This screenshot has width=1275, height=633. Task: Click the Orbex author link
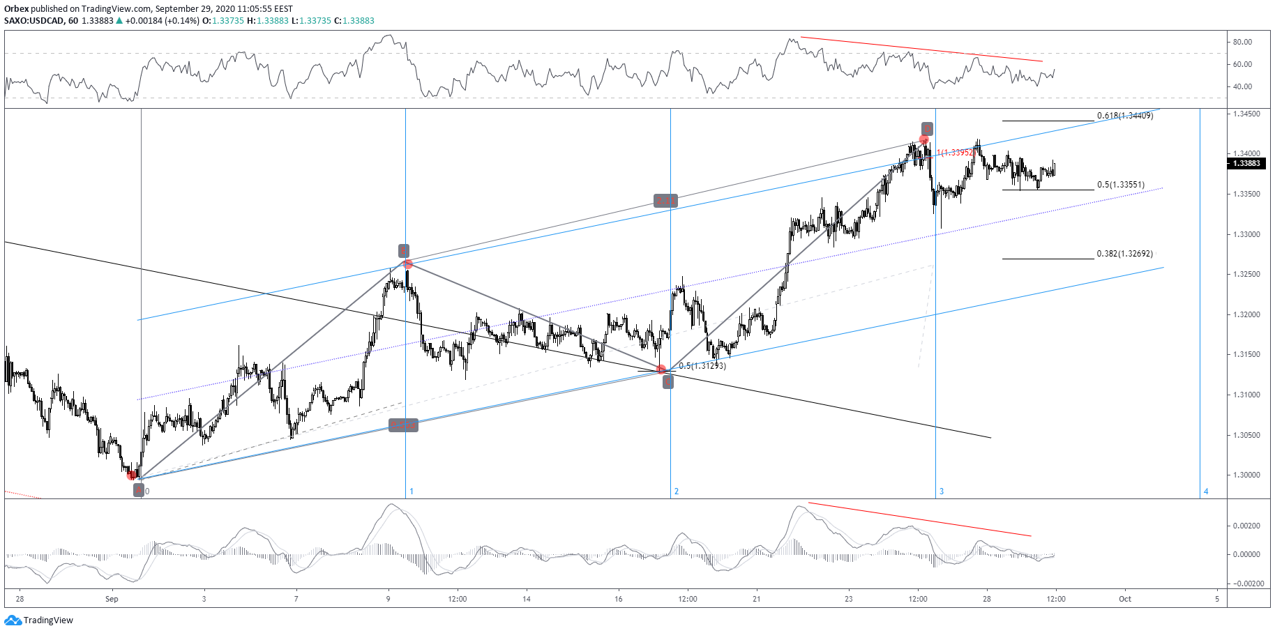pyautogui.click(x=15, y=8)
